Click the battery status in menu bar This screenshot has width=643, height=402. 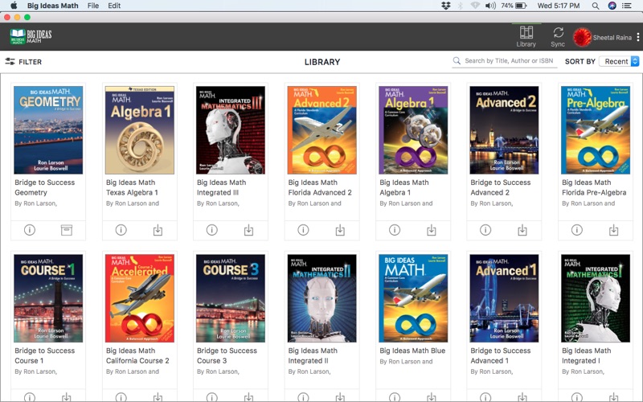514,6
